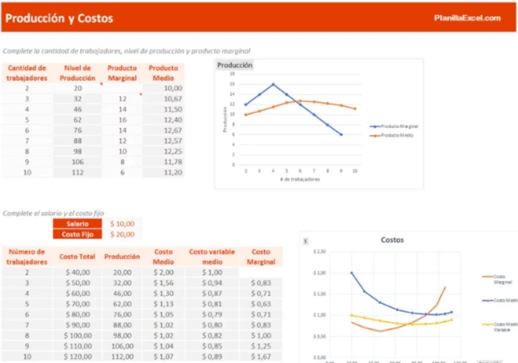Select Nivel de Producción cell with 32

pyautogui.click(x=77, y=99)
